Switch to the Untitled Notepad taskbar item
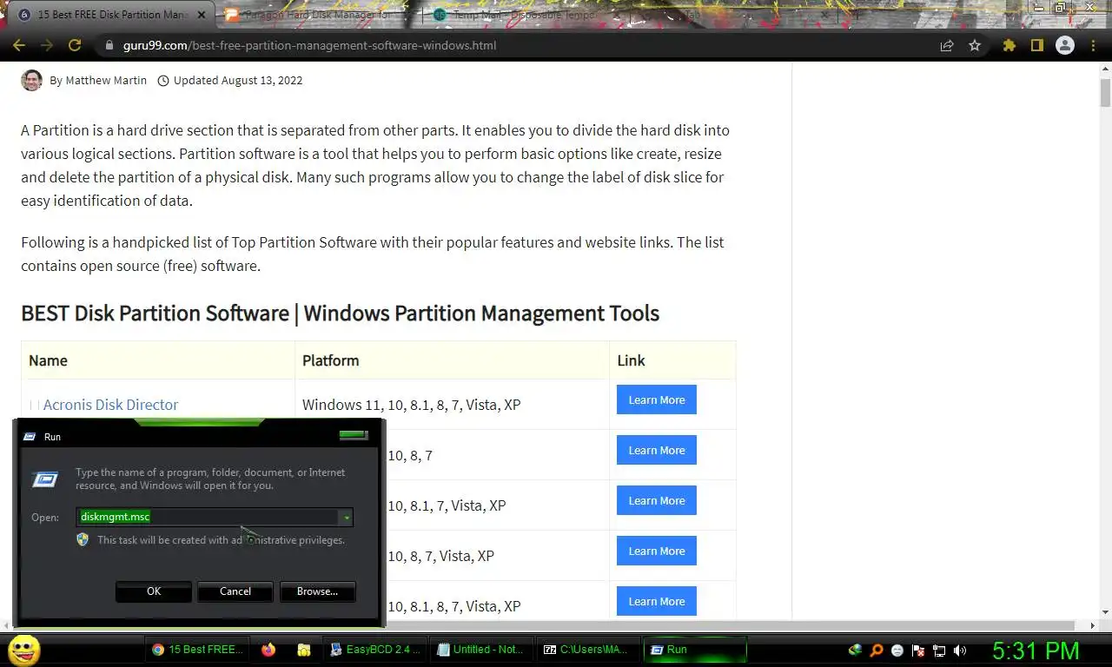This screenshot has height=667, width=1112. tap(480, 649)
